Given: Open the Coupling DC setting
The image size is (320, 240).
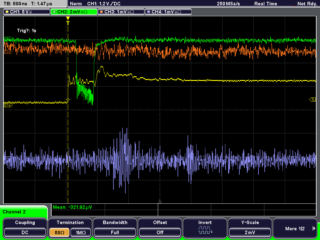Looking at the screenshot, I should coord(25,227).
